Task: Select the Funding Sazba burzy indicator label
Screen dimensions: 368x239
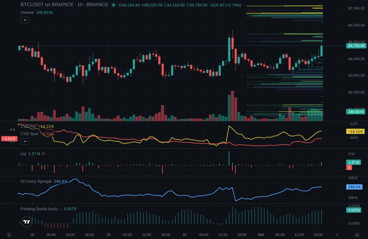Action: tap(41, 209)
